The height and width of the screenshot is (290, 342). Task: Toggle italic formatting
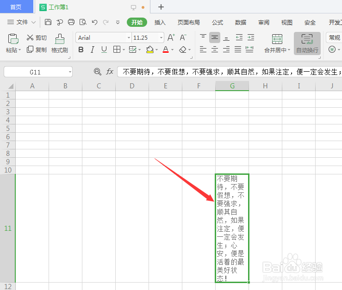tap(93, 49)
